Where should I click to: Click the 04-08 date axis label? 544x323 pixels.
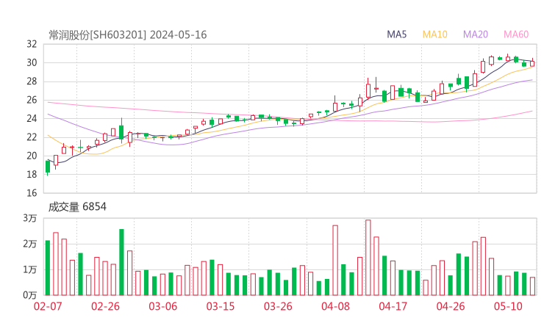tap(335, 306)
